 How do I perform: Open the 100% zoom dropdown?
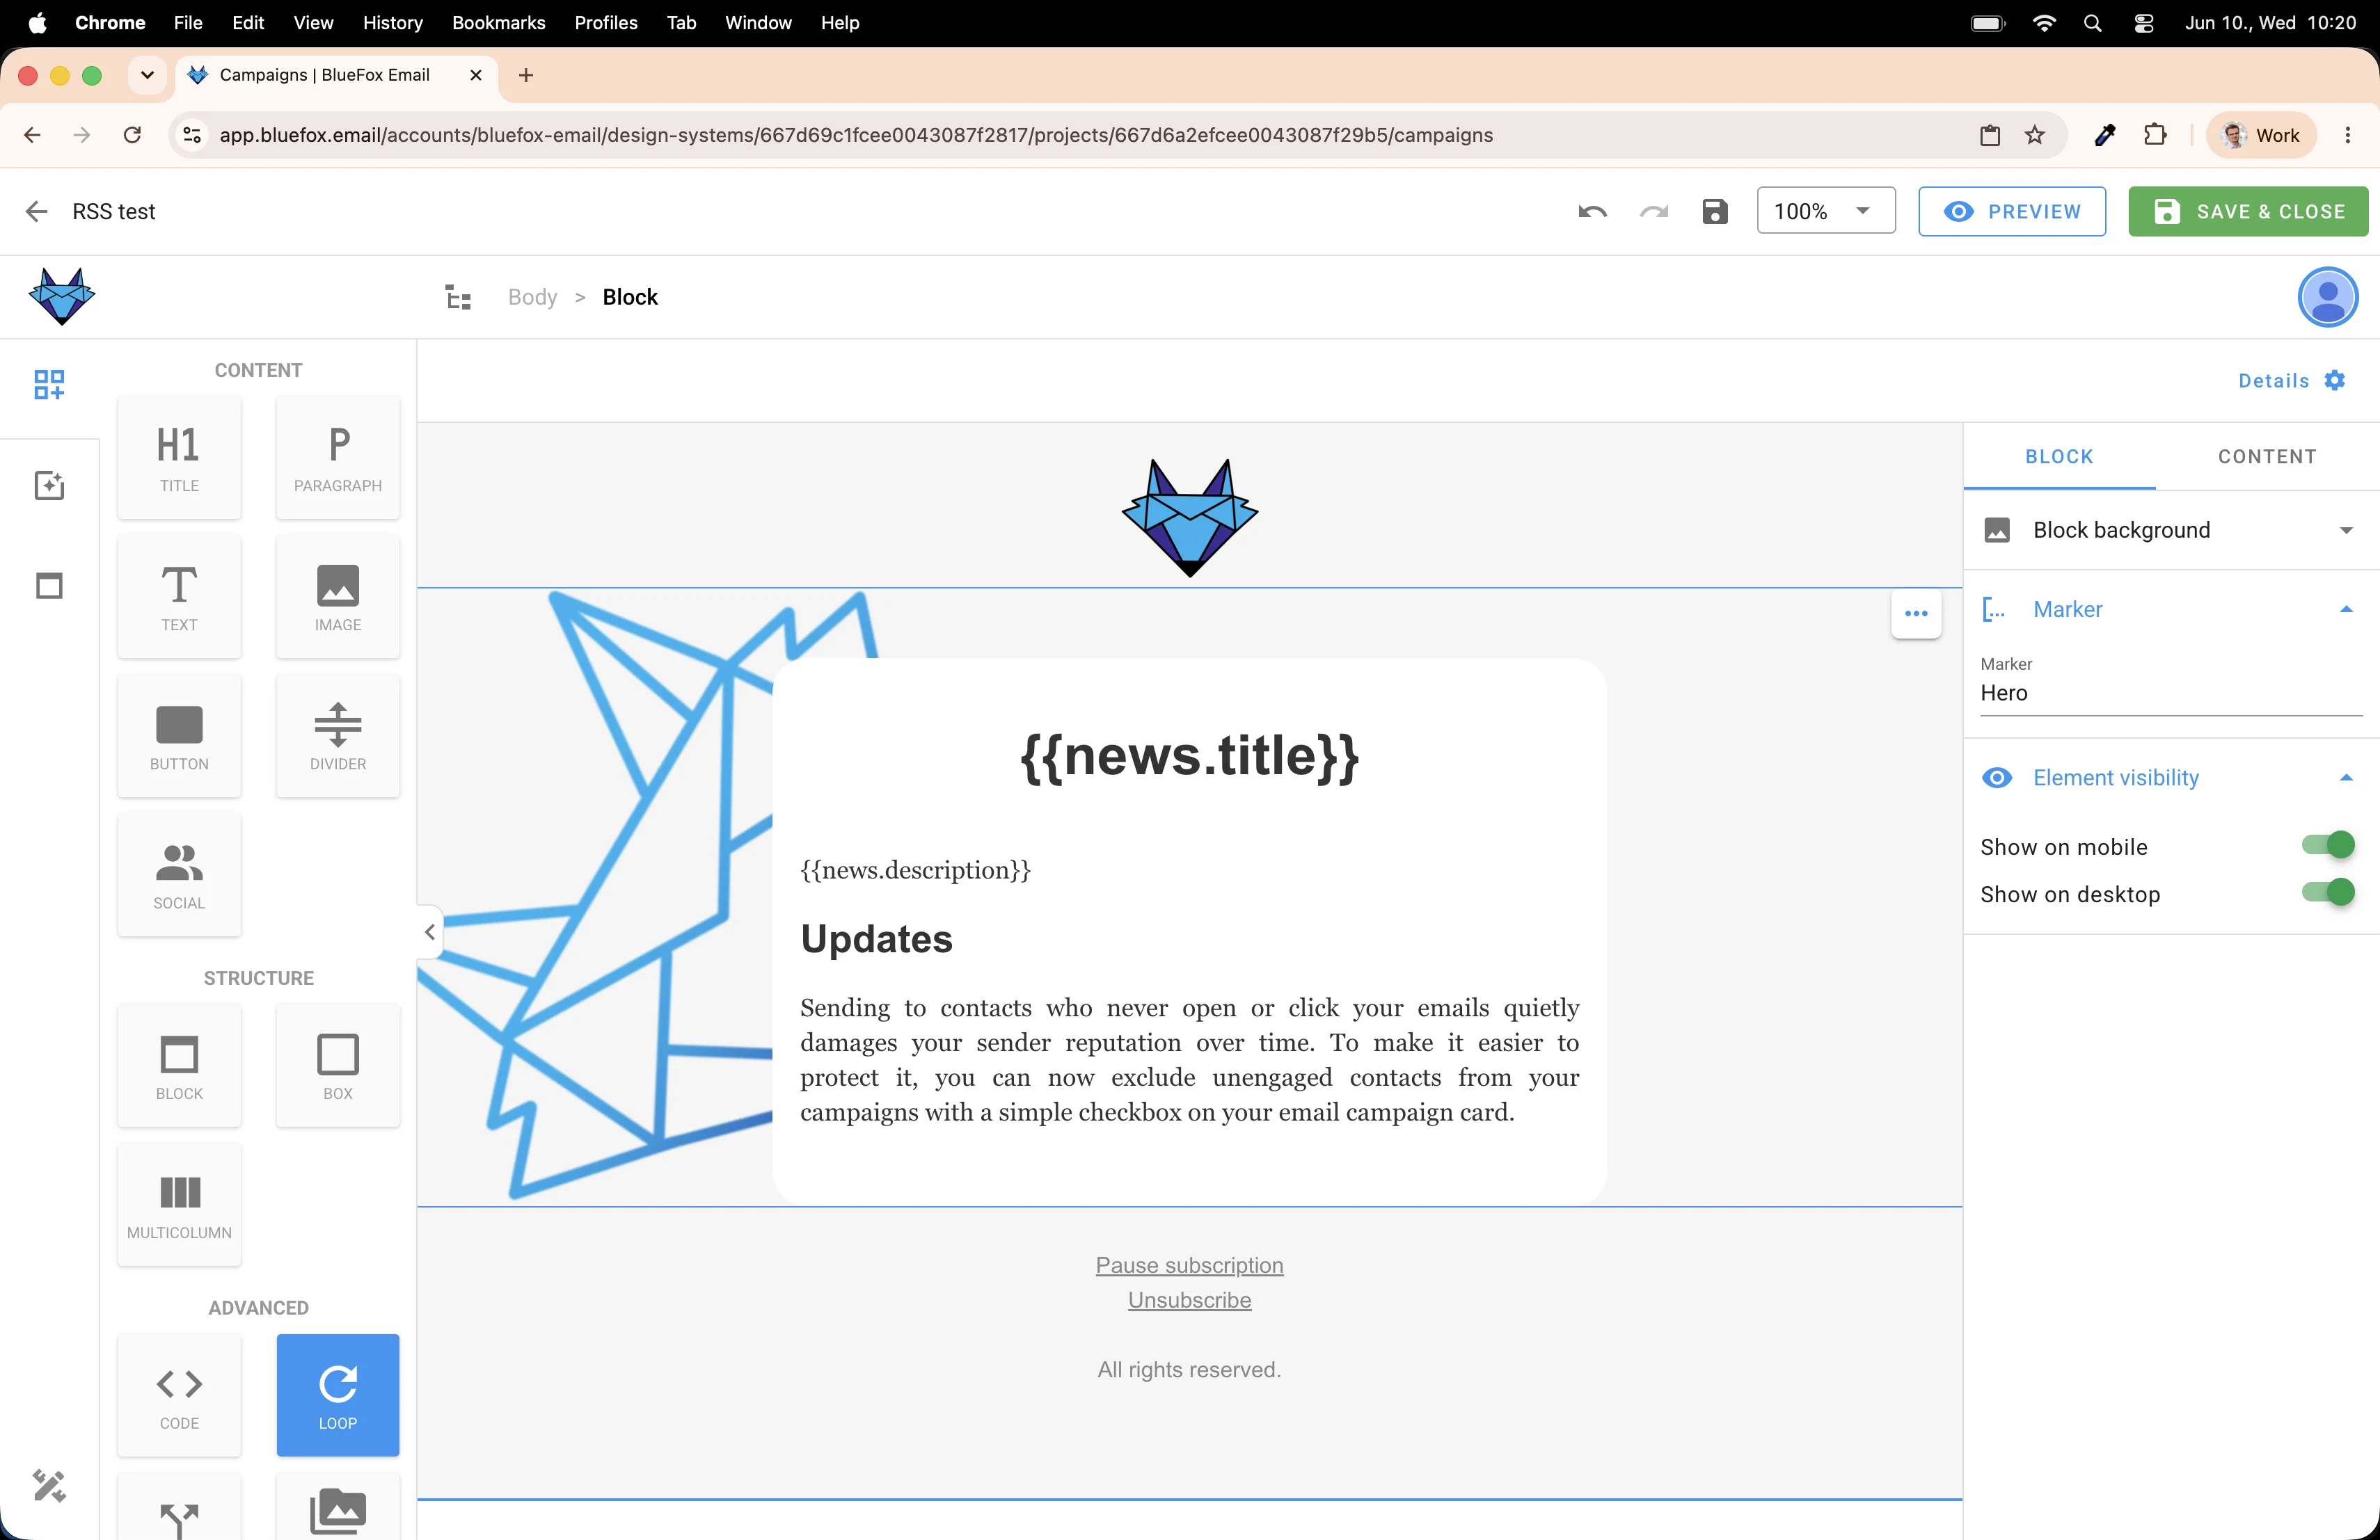click(1826, 212)
